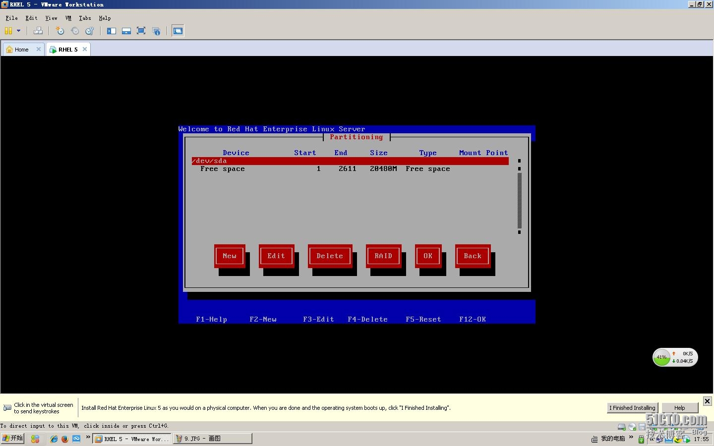Open the VM menu
Image resolution: width=714 pixels, height=446 pixels.
click(68, 18)
